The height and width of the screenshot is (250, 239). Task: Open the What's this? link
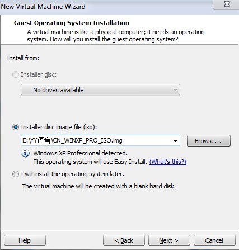(168, 162)
